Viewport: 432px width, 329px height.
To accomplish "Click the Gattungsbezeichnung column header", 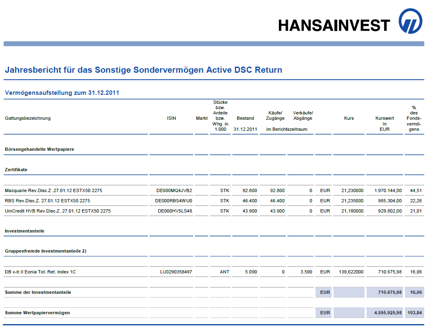I will 27,118.
